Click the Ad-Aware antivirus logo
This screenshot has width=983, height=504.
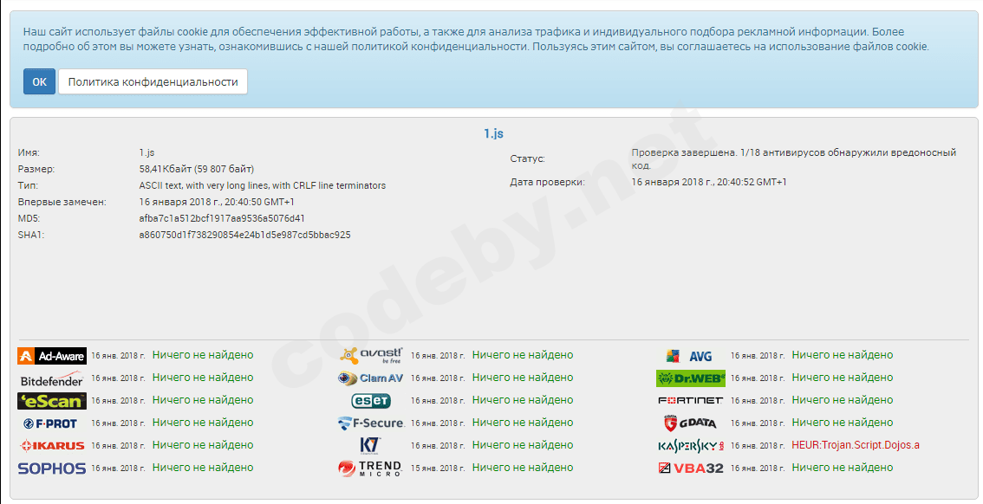[x=52, y=356]
